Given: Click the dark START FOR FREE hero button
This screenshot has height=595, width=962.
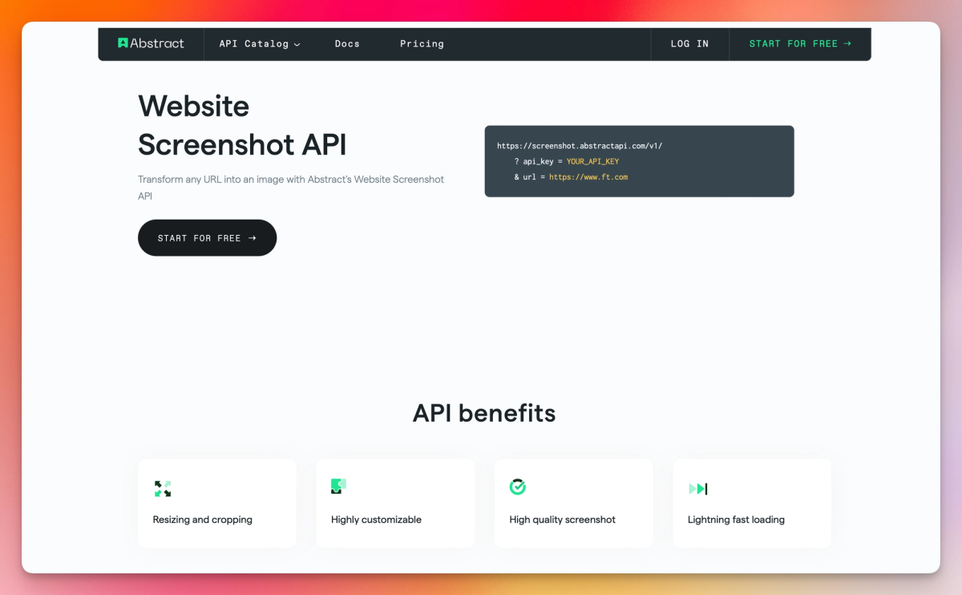Looking at the screenshot, I should (x=207, y=238).
